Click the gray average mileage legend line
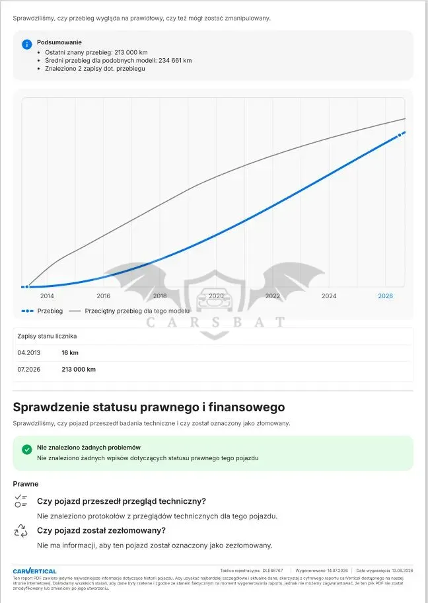Viewport: 428px width, 603px height. (x=75, y=311)
